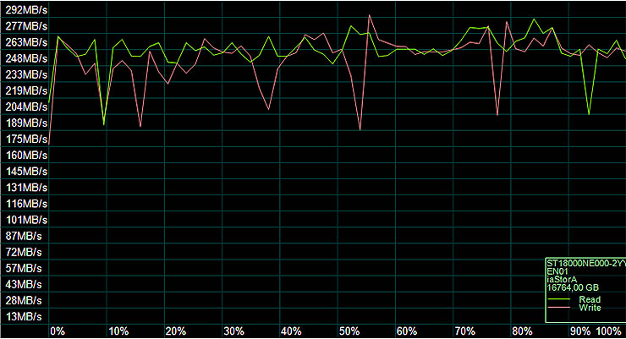
Task: Click the highest pink Write peak after 50%
Action: click(x=369, y=15)
